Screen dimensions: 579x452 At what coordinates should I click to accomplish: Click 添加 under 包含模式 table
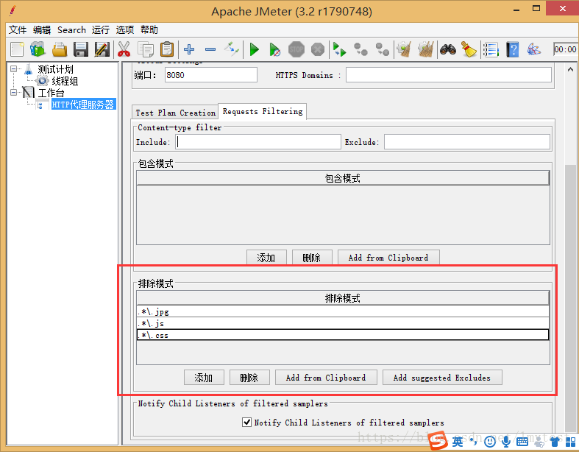[266, 258]
